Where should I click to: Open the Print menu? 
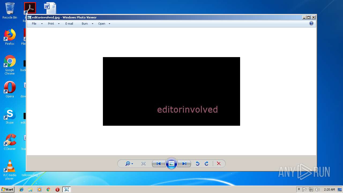(51, 24)
